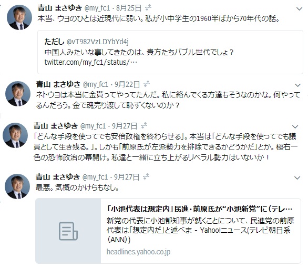Open the 小池代表は想定内 article headline
The width and height of the screenshot is (308, 267).
200,209
